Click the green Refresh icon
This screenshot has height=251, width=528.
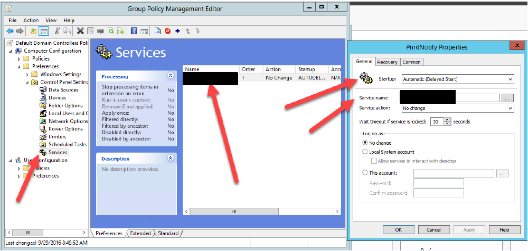(110, 31)
